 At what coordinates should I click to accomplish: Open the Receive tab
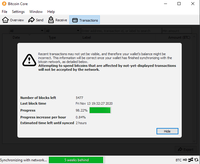[x=58, y=20]
